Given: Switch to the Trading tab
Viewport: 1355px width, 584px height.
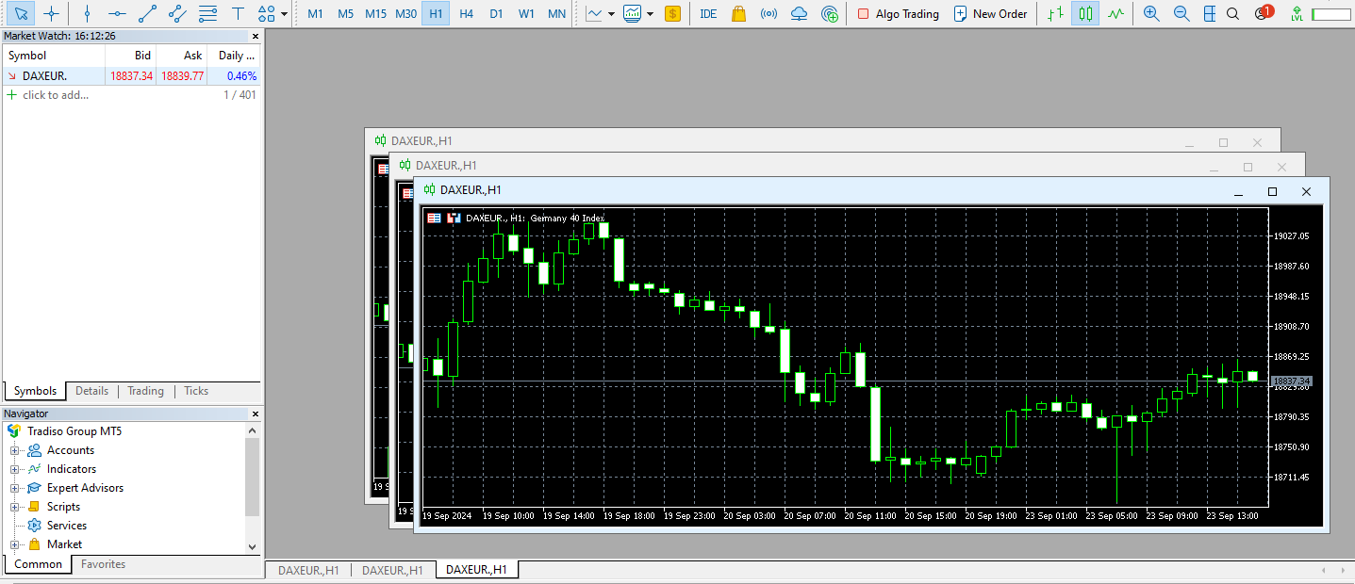Looking at the screenshot, I should 145,391.
